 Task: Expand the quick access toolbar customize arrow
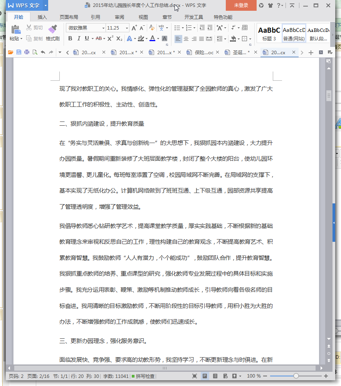tap(60, 52)
